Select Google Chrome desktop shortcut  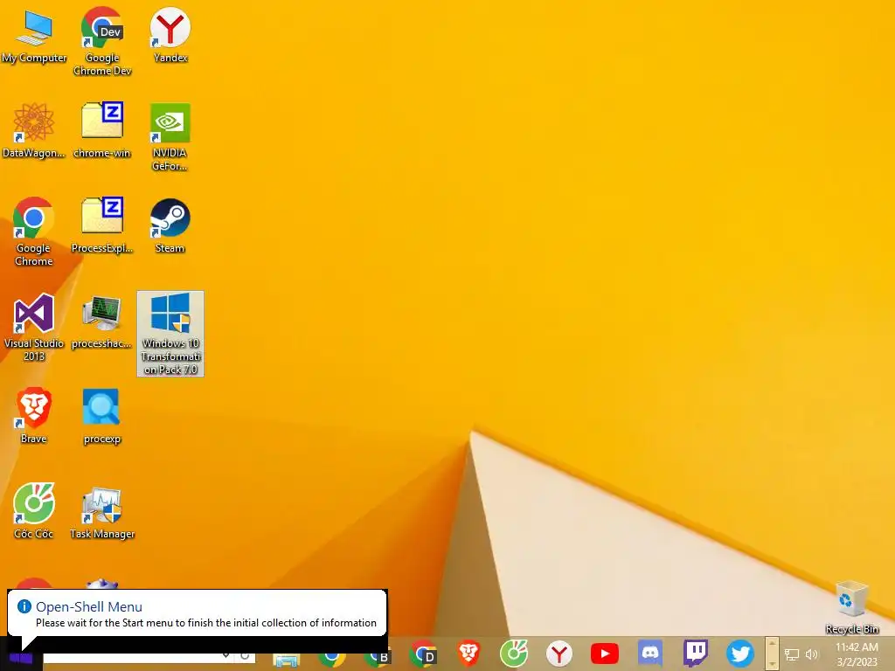[x=34, y=232]
